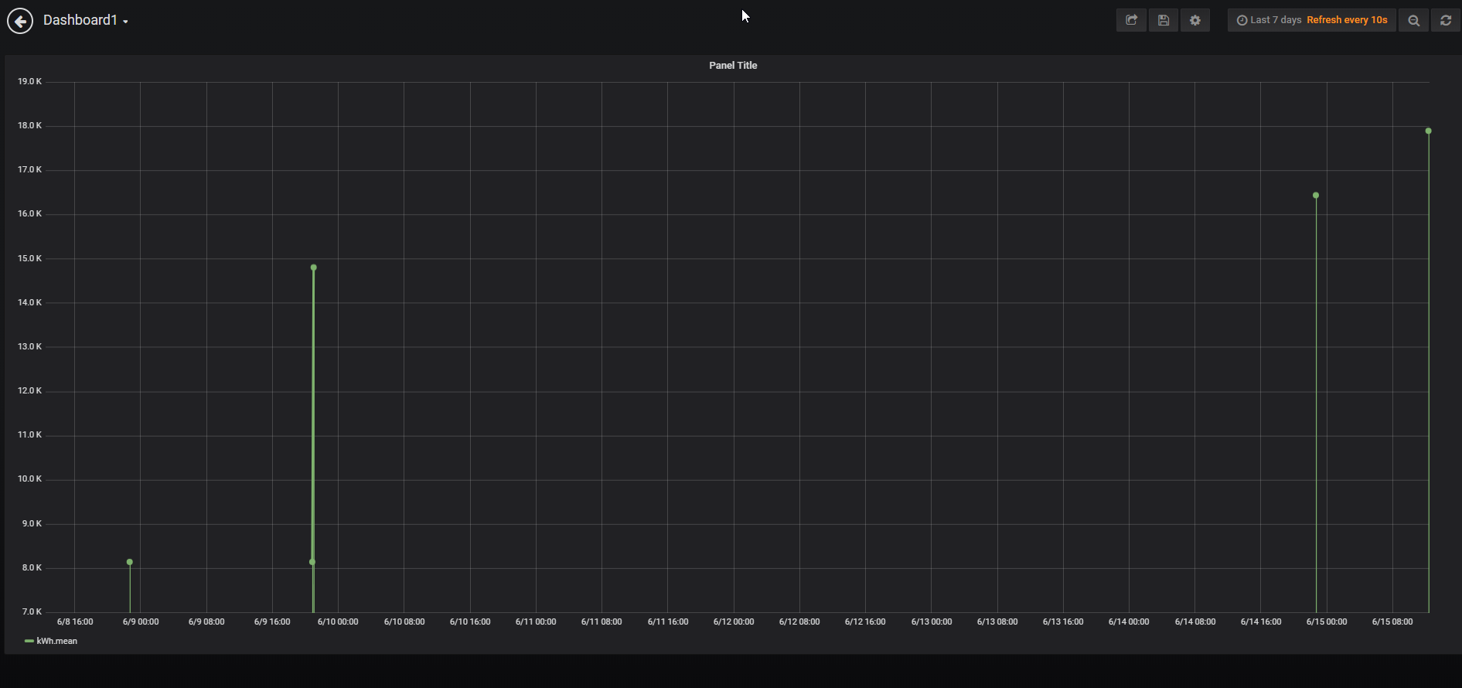Open the Panel Title menu
The height and width of the screenshot is (688, 1462).
(733, 66)
